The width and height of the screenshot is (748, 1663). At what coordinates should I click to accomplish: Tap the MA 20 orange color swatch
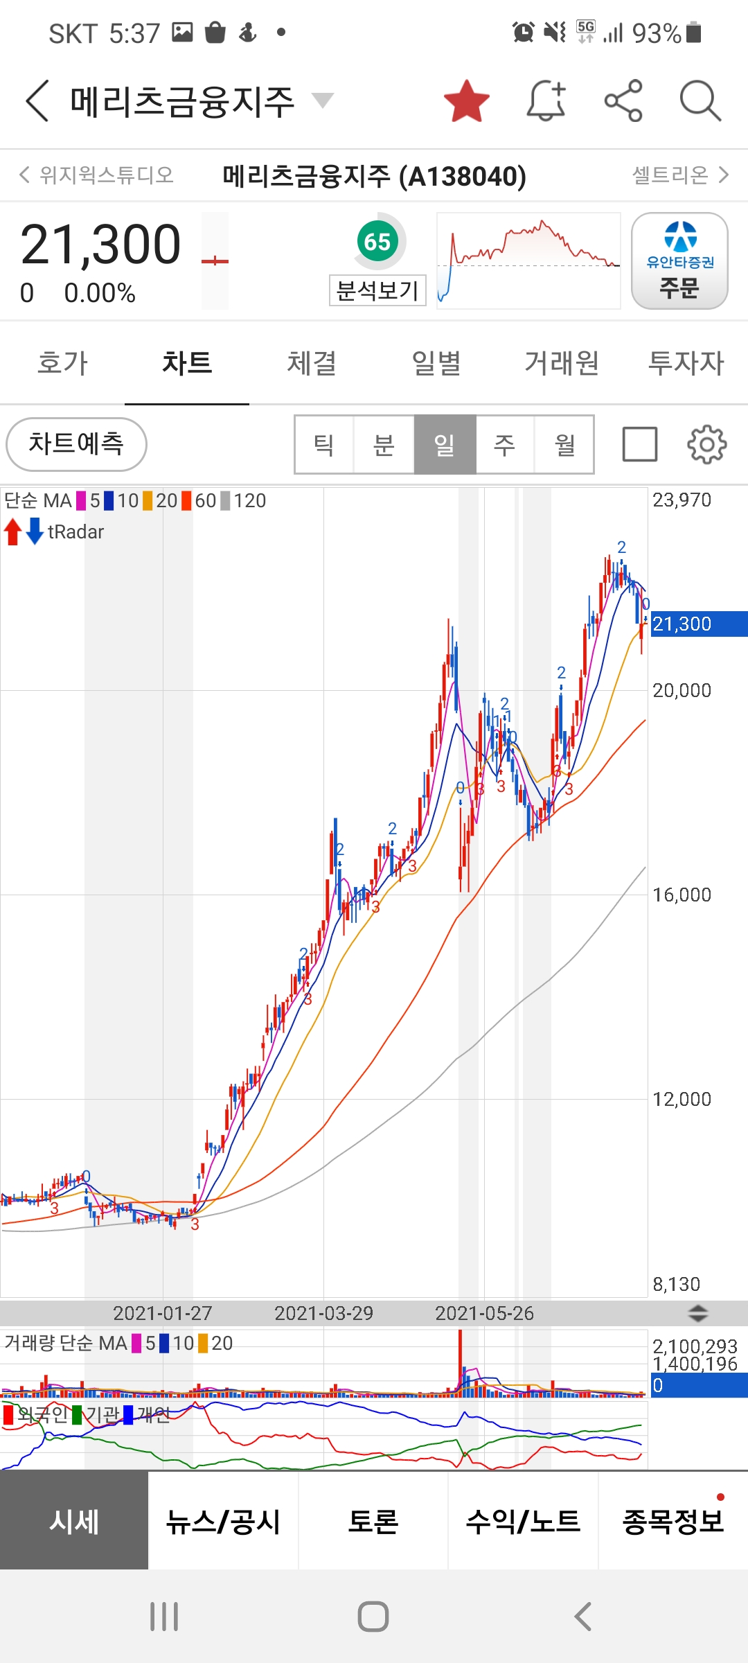pyautogui.click(x=148, y=500)
